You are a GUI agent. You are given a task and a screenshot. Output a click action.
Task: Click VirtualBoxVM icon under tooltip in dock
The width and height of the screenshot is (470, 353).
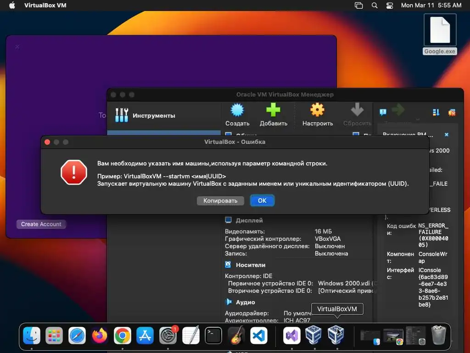pos(336,335)
